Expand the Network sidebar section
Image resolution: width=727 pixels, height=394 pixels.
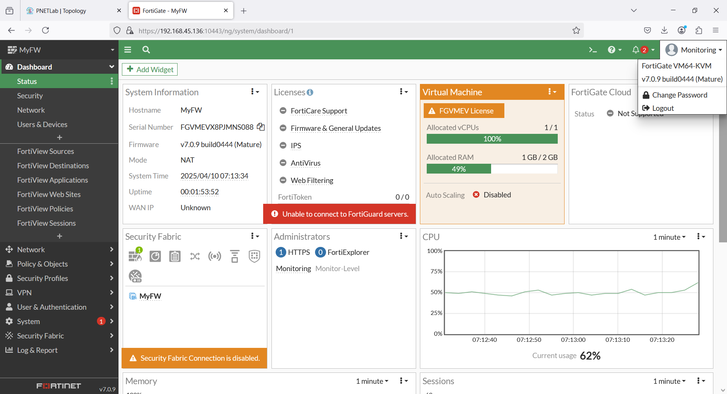pyautogui.click(x=59, y=250)
